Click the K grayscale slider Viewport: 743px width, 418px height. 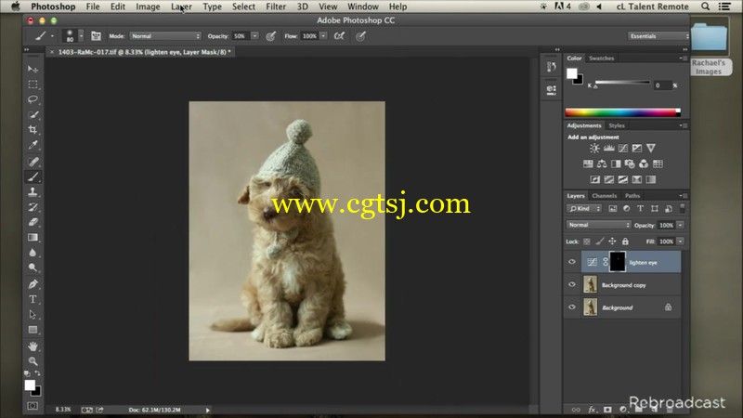tap(622, 83)
